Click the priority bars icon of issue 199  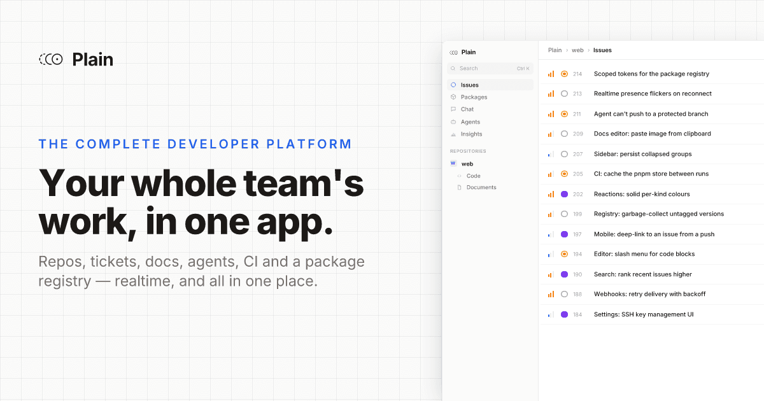click(x=551, y=214)
